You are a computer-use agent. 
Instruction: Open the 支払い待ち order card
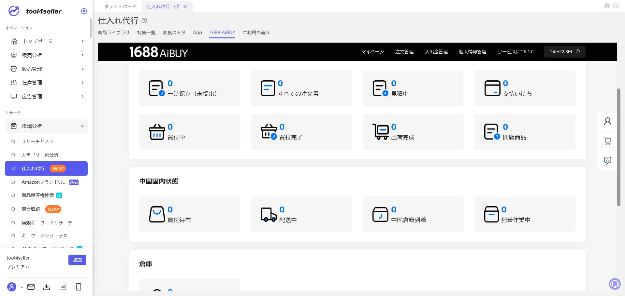pos(525,88)
